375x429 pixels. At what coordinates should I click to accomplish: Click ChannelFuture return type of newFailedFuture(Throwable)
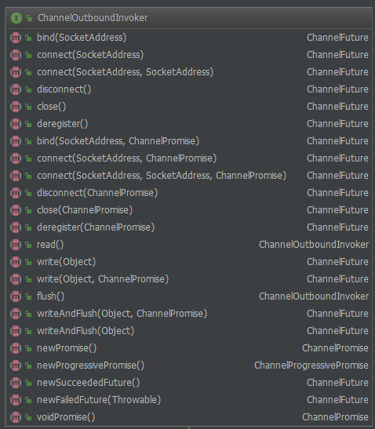click(337, 400)
